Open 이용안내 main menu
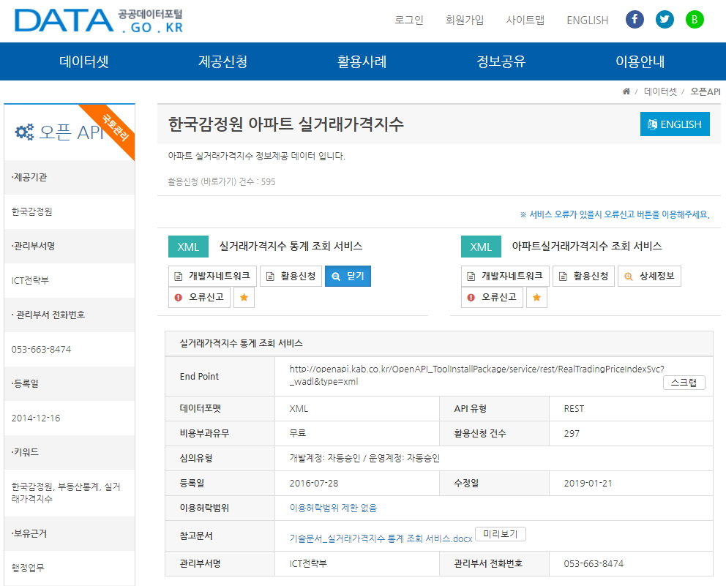This screenshot has width=726, height=586. pos(640,61)
